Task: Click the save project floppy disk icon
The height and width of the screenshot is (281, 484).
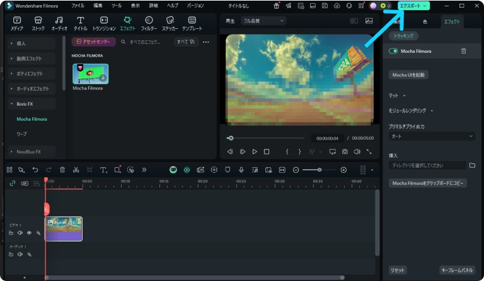Action: click(325, 6)
